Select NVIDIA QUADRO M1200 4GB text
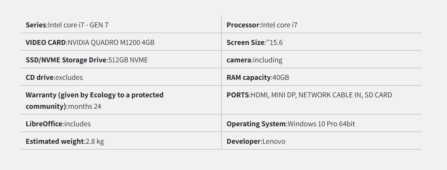 [111, 43]
